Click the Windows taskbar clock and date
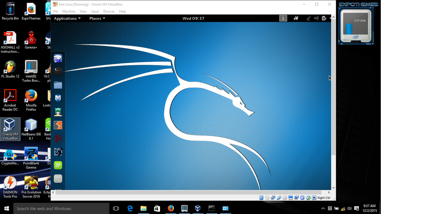436x214 pixels. pos(370,208)
